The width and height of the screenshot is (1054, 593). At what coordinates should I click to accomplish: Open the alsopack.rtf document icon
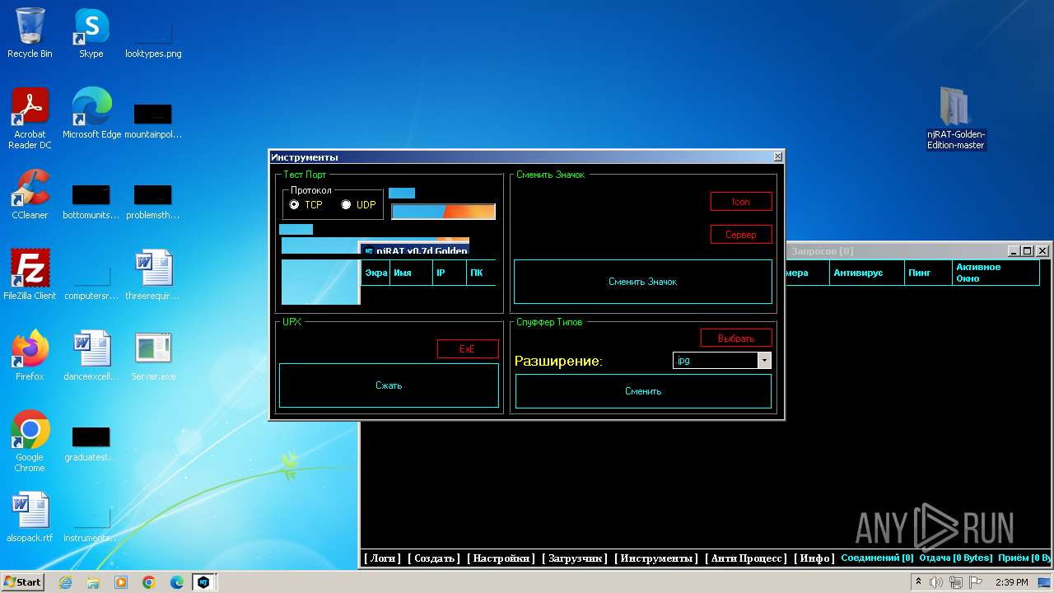[30, 517]
